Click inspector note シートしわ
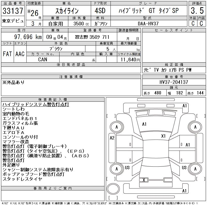Viewport: 207px width, 207px height. [x=13, y=109]
